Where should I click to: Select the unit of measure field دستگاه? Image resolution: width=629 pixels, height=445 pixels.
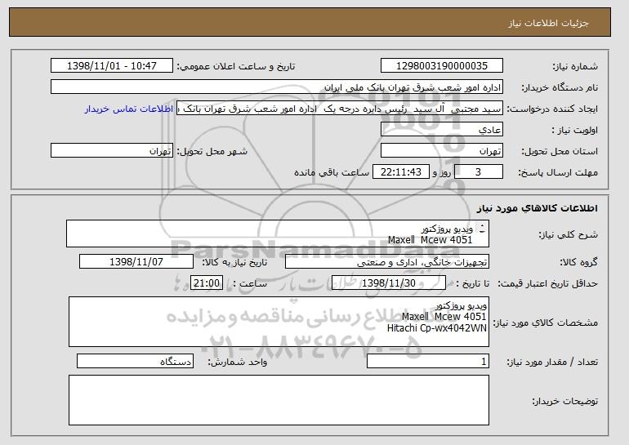[135, 361]
